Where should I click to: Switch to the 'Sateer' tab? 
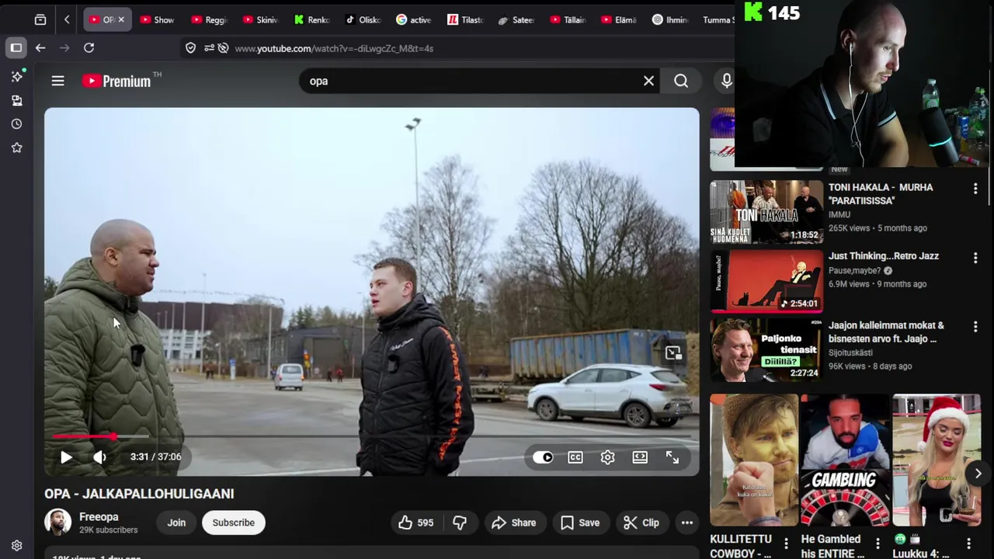point(516,19)
